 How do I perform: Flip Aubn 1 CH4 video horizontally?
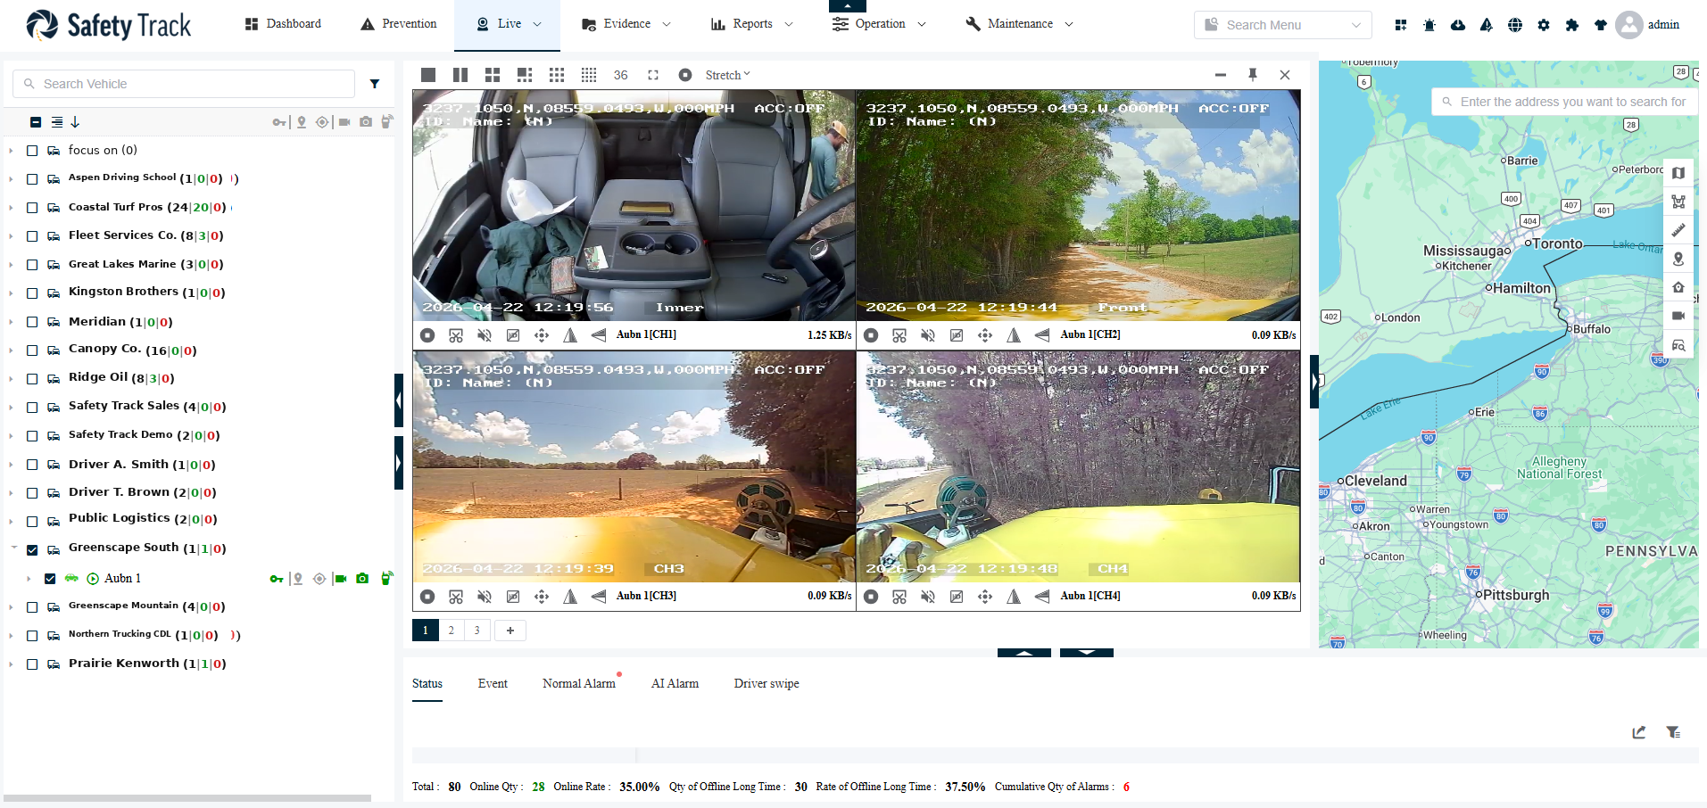(1014, 597)
